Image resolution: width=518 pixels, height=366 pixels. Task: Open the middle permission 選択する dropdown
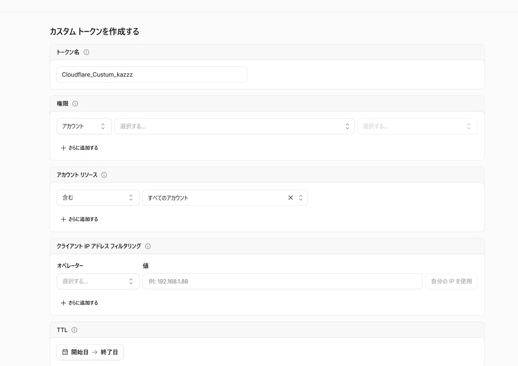234,126
